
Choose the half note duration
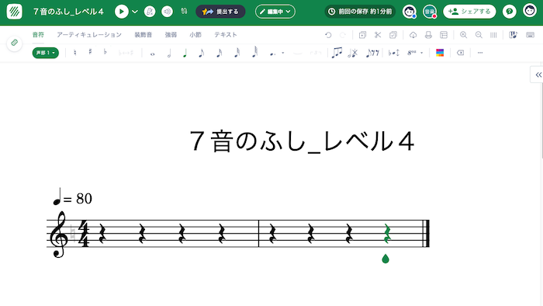(169, 53)
